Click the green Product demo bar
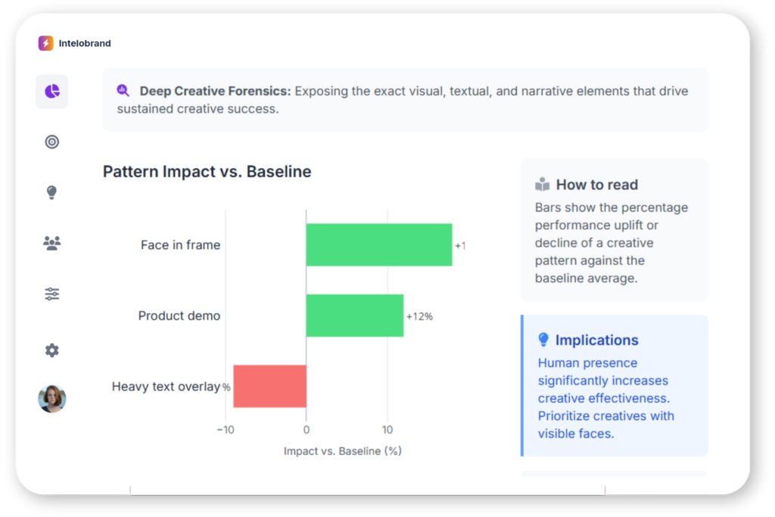This screenshot has width=775, height=517. click(x=354, y=316)
